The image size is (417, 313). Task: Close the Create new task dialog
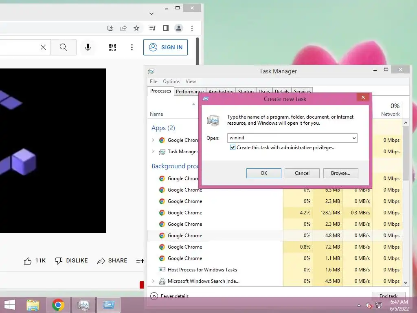pyautogui.click(x=363, y=97)
